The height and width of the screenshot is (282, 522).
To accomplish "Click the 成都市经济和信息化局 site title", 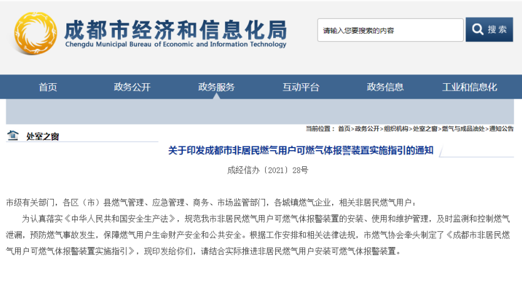I will [175, 29].
